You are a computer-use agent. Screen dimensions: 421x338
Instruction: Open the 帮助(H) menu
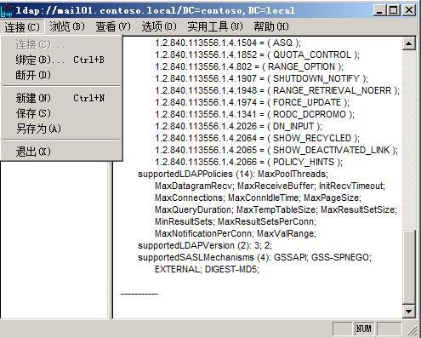[x=271, y=27]
